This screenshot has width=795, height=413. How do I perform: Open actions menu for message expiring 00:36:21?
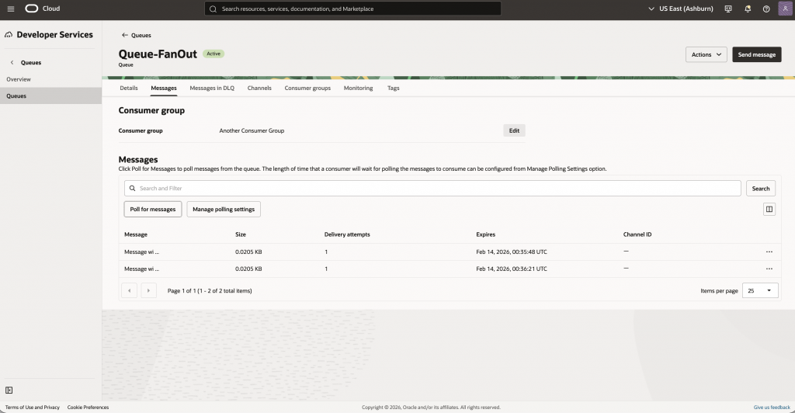coord(769,269)
